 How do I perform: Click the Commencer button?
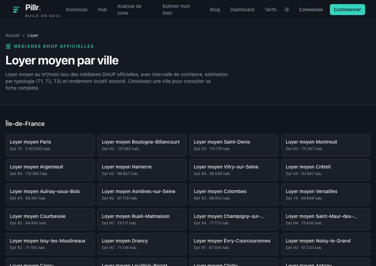pos(347,9)
